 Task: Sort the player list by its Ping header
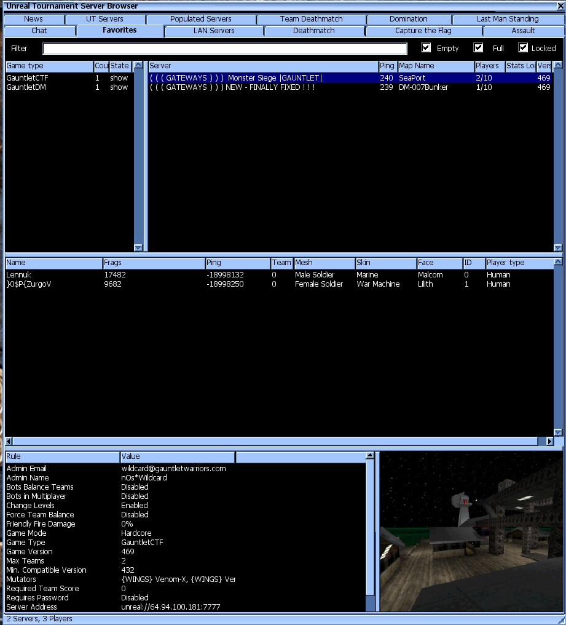click(238, 263)
